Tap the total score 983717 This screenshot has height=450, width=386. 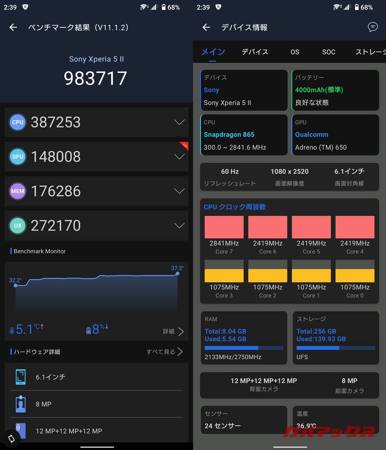[x=95, y=78]
